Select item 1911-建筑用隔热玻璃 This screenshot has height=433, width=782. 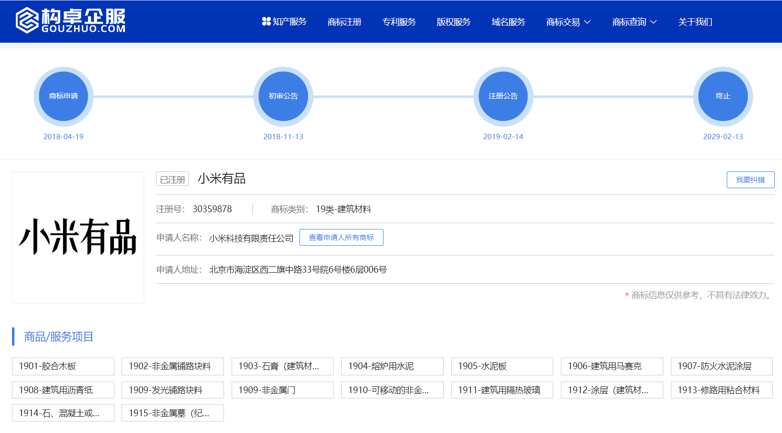click(x=502, y=390)
